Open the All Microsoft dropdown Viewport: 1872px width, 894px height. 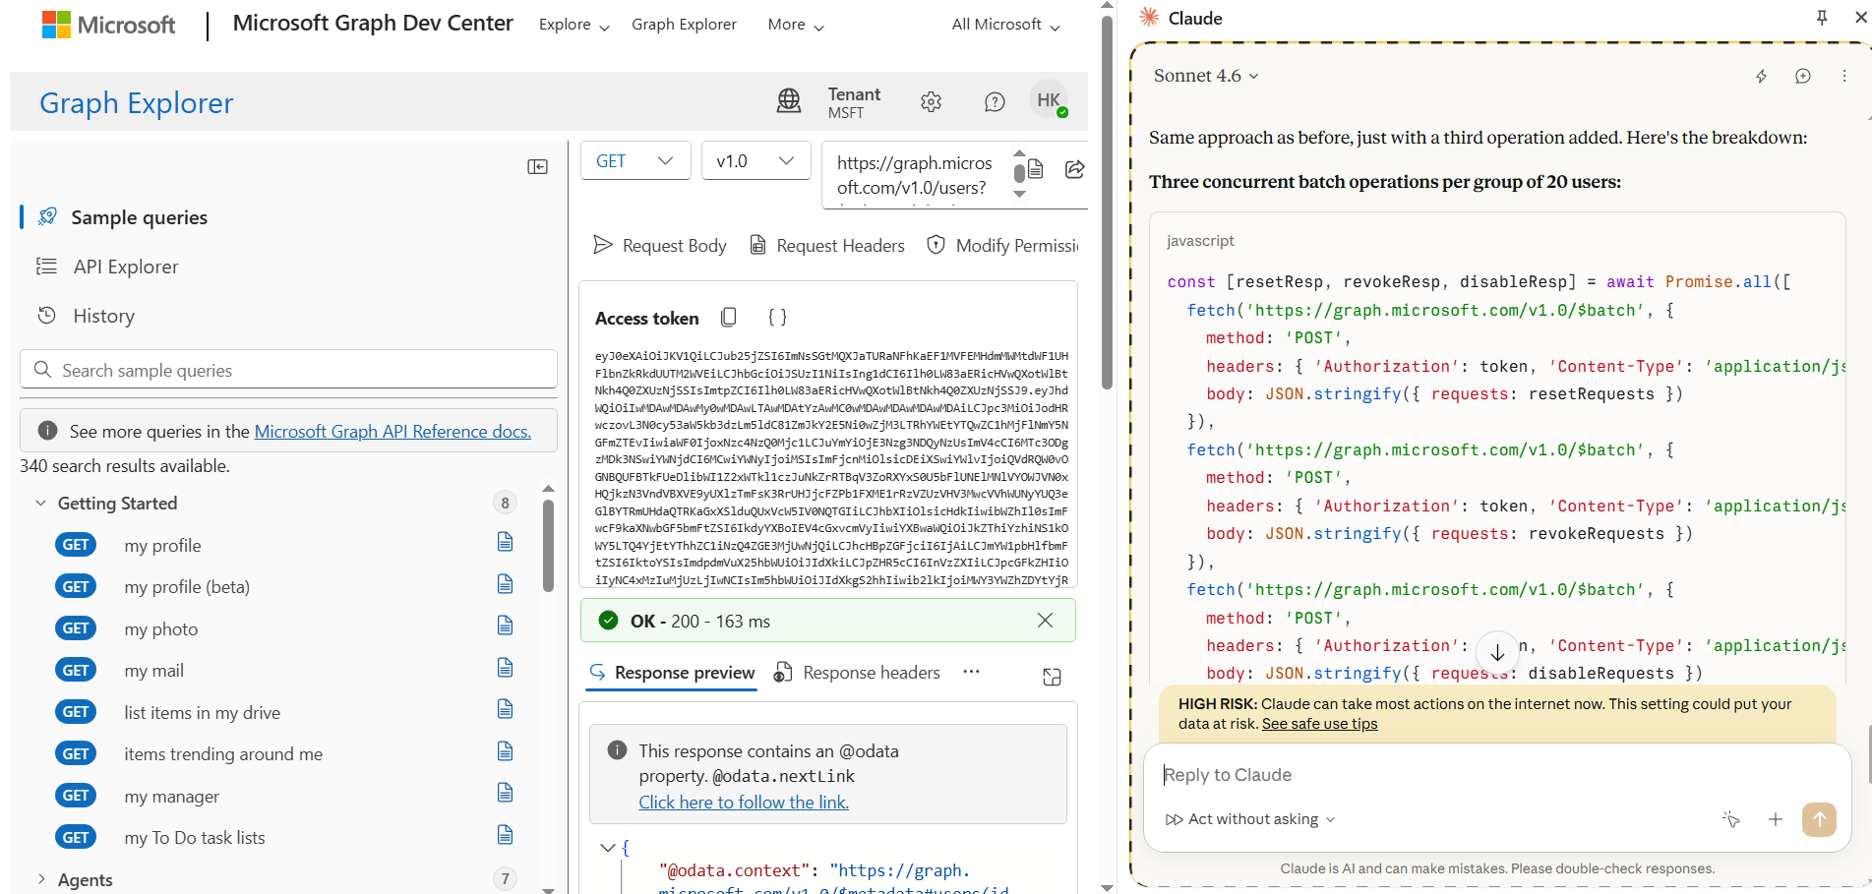1005,25
